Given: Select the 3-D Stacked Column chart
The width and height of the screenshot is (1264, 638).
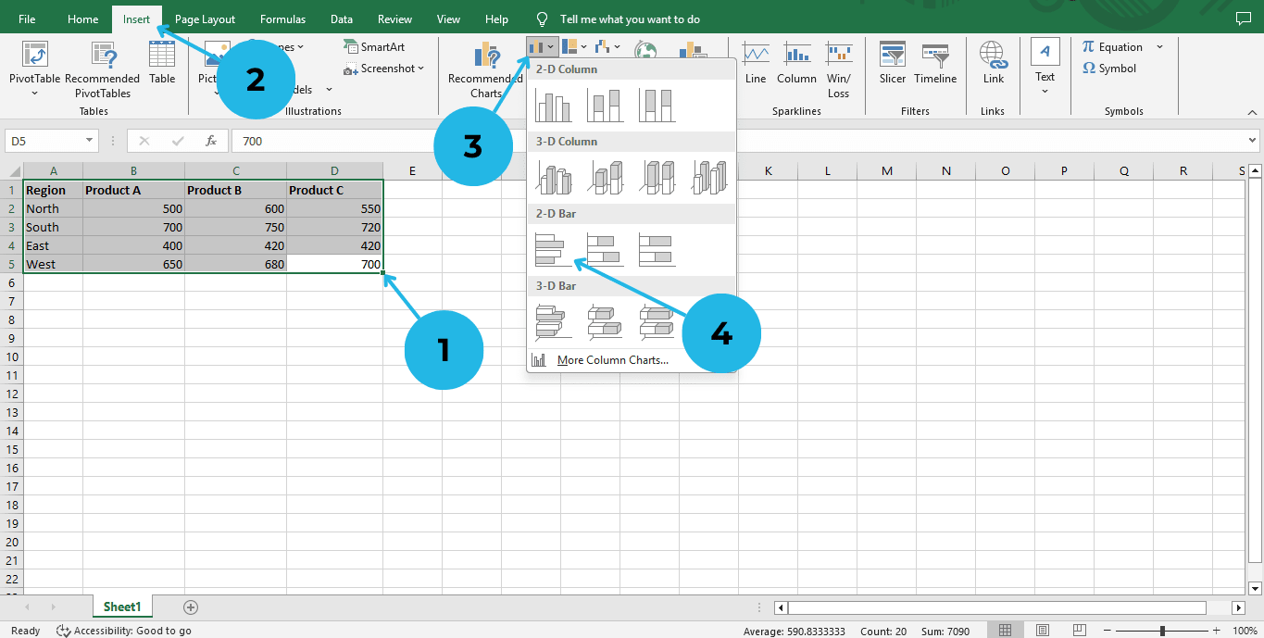Looking at the screenshot, I should pyautogui.click(x=605, y=178).
